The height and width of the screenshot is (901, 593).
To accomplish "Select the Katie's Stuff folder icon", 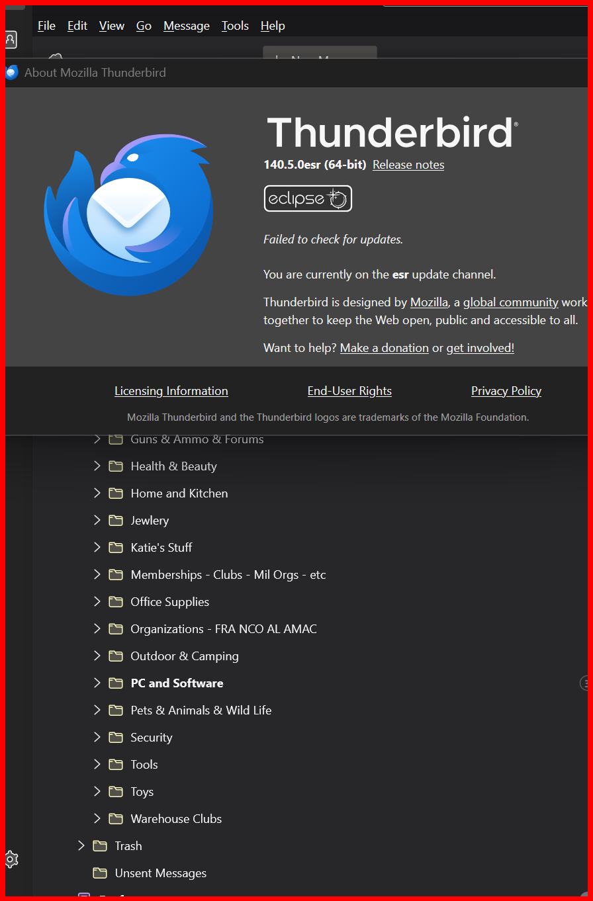I will pyautogui.click(x=116, y=548).
